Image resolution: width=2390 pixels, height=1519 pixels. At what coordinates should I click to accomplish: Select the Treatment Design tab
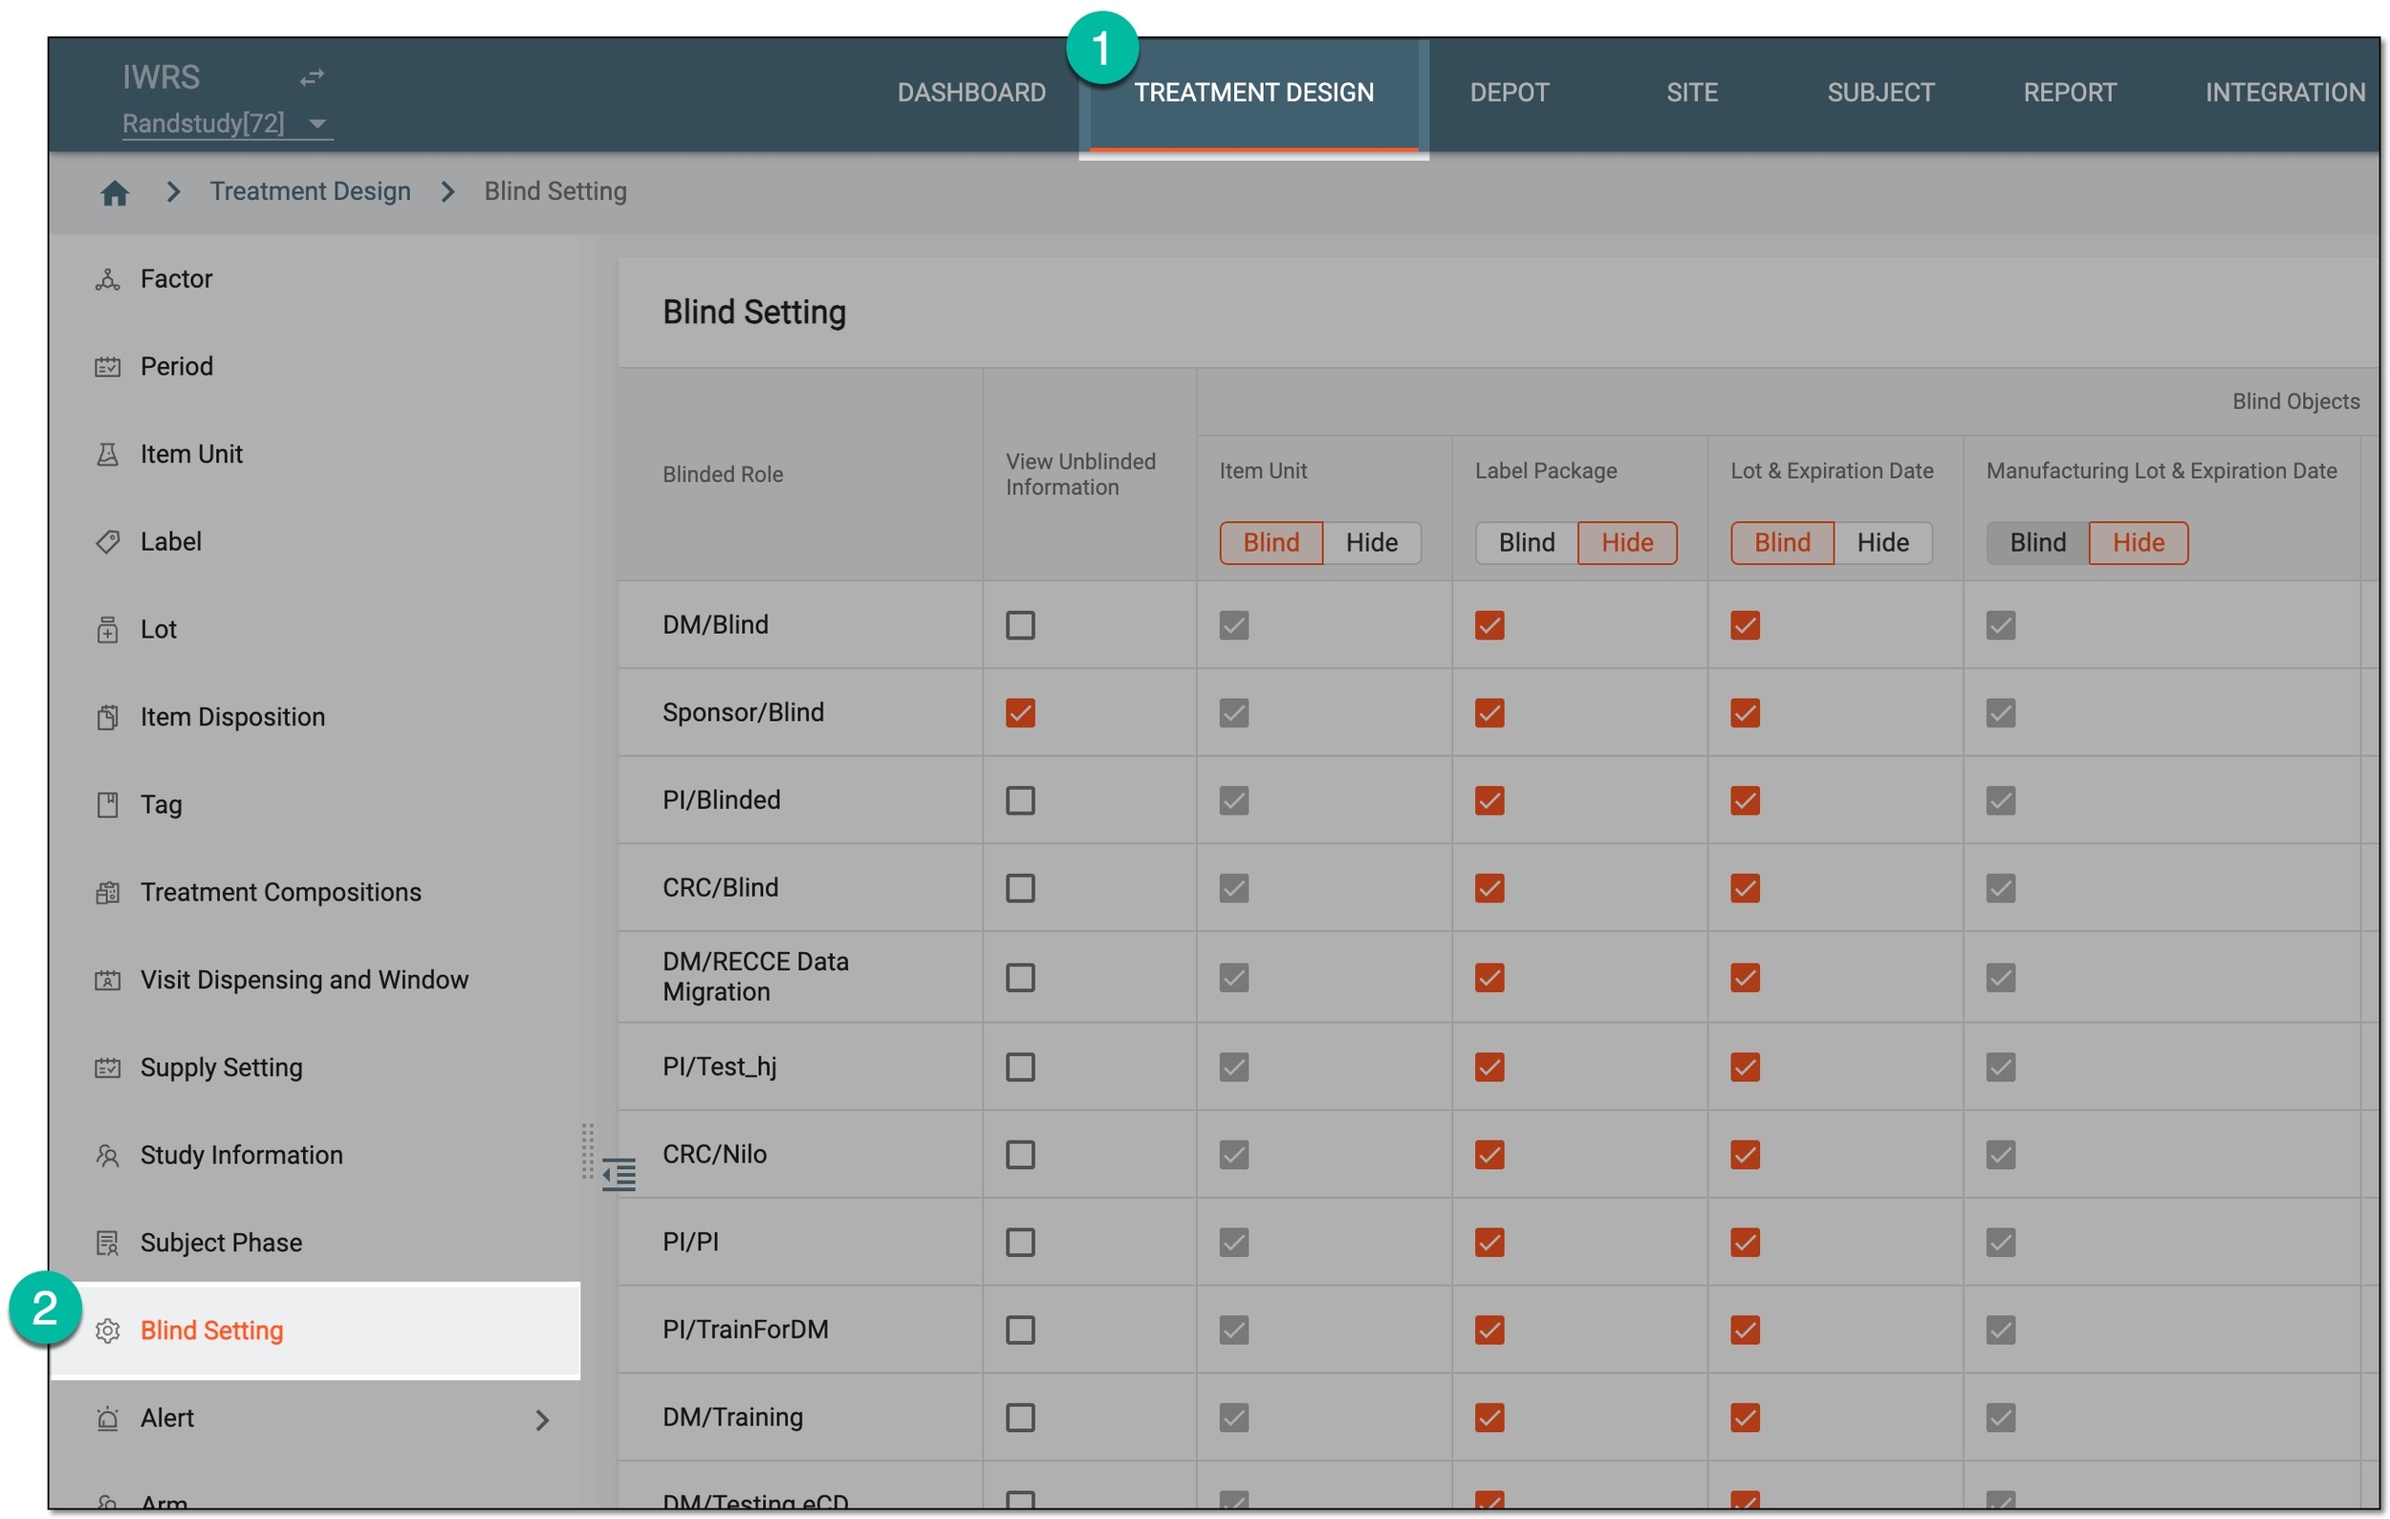click(x=1253, y=93)
